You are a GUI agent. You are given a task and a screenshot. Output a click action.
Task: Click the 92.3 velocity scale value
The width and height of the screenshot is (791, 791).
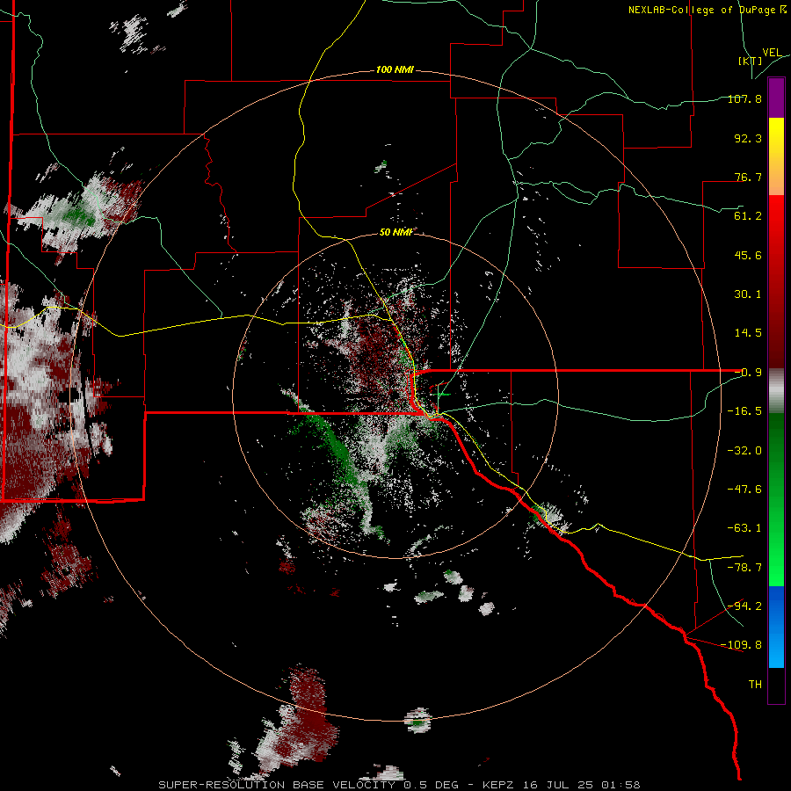(748, 138)
